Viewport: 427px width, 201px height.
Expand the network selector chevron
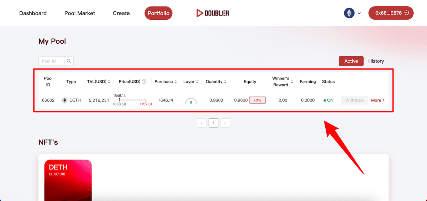(359, 13)
